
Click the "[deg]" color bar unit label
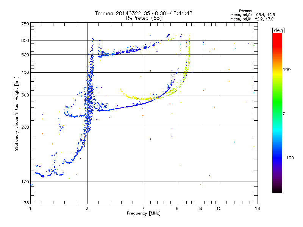pyautogui.click(x=278, y=30)
